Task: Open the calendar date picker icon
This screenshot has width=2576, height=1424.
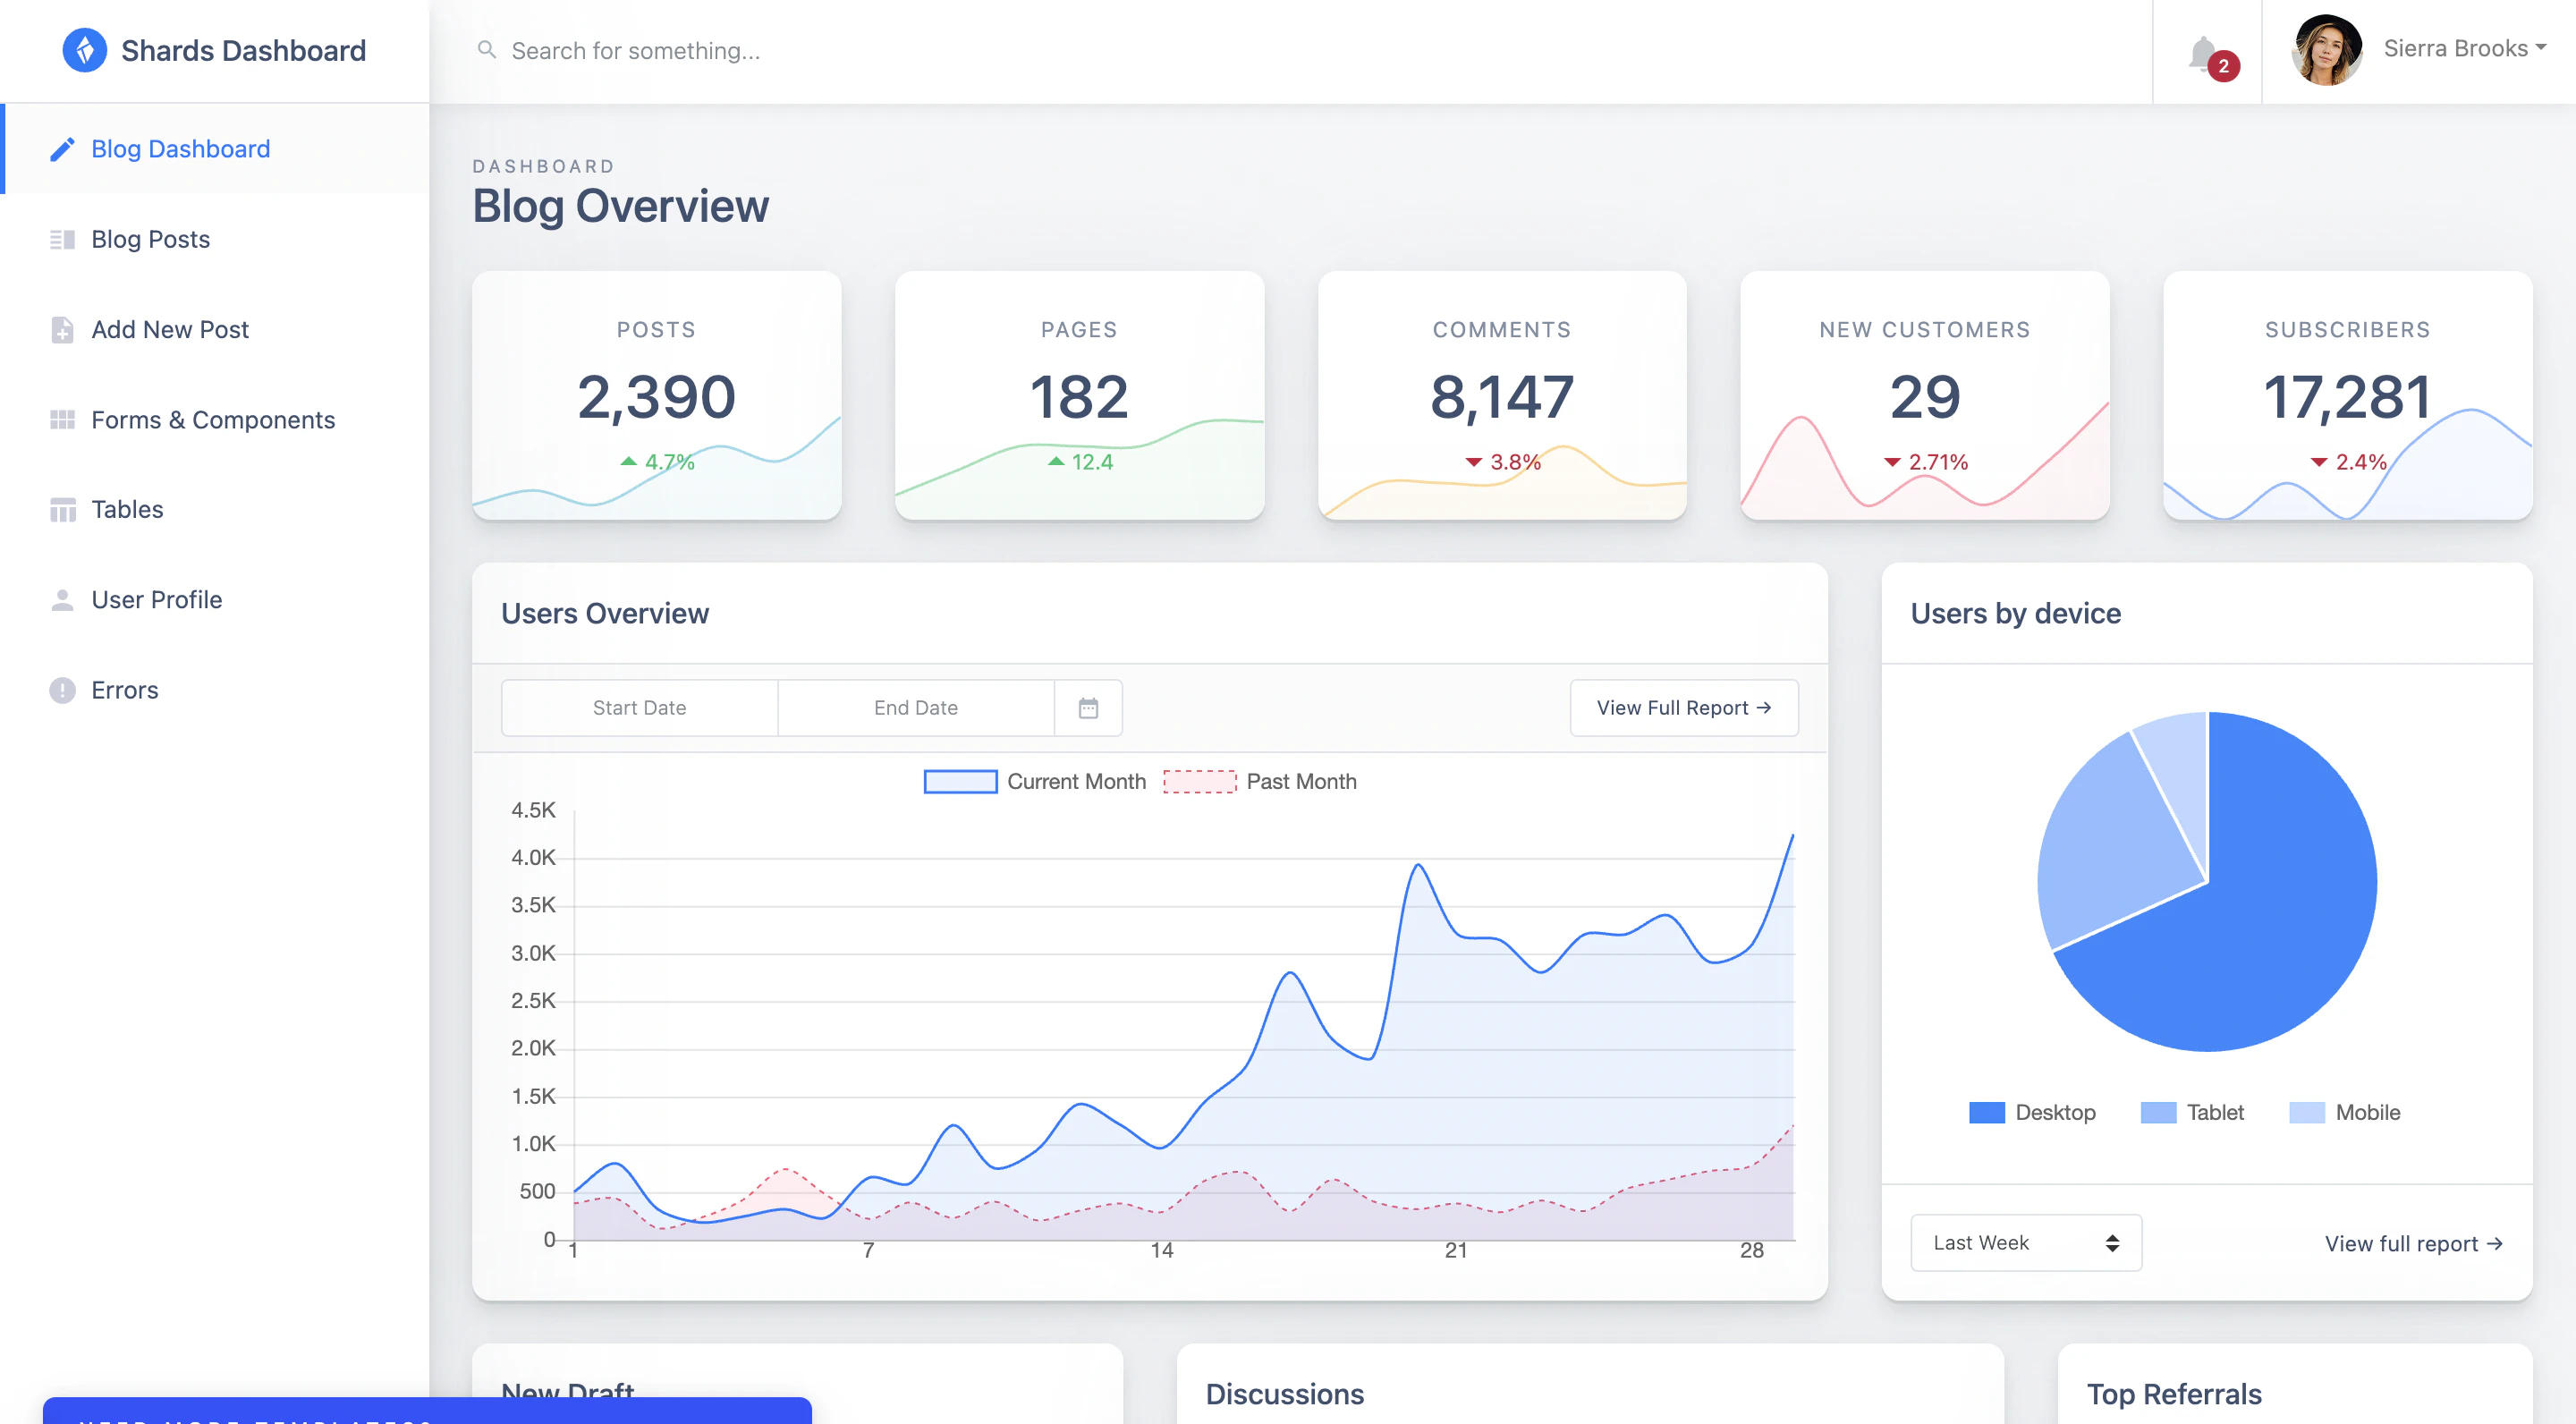Action: pos(1088,708)
